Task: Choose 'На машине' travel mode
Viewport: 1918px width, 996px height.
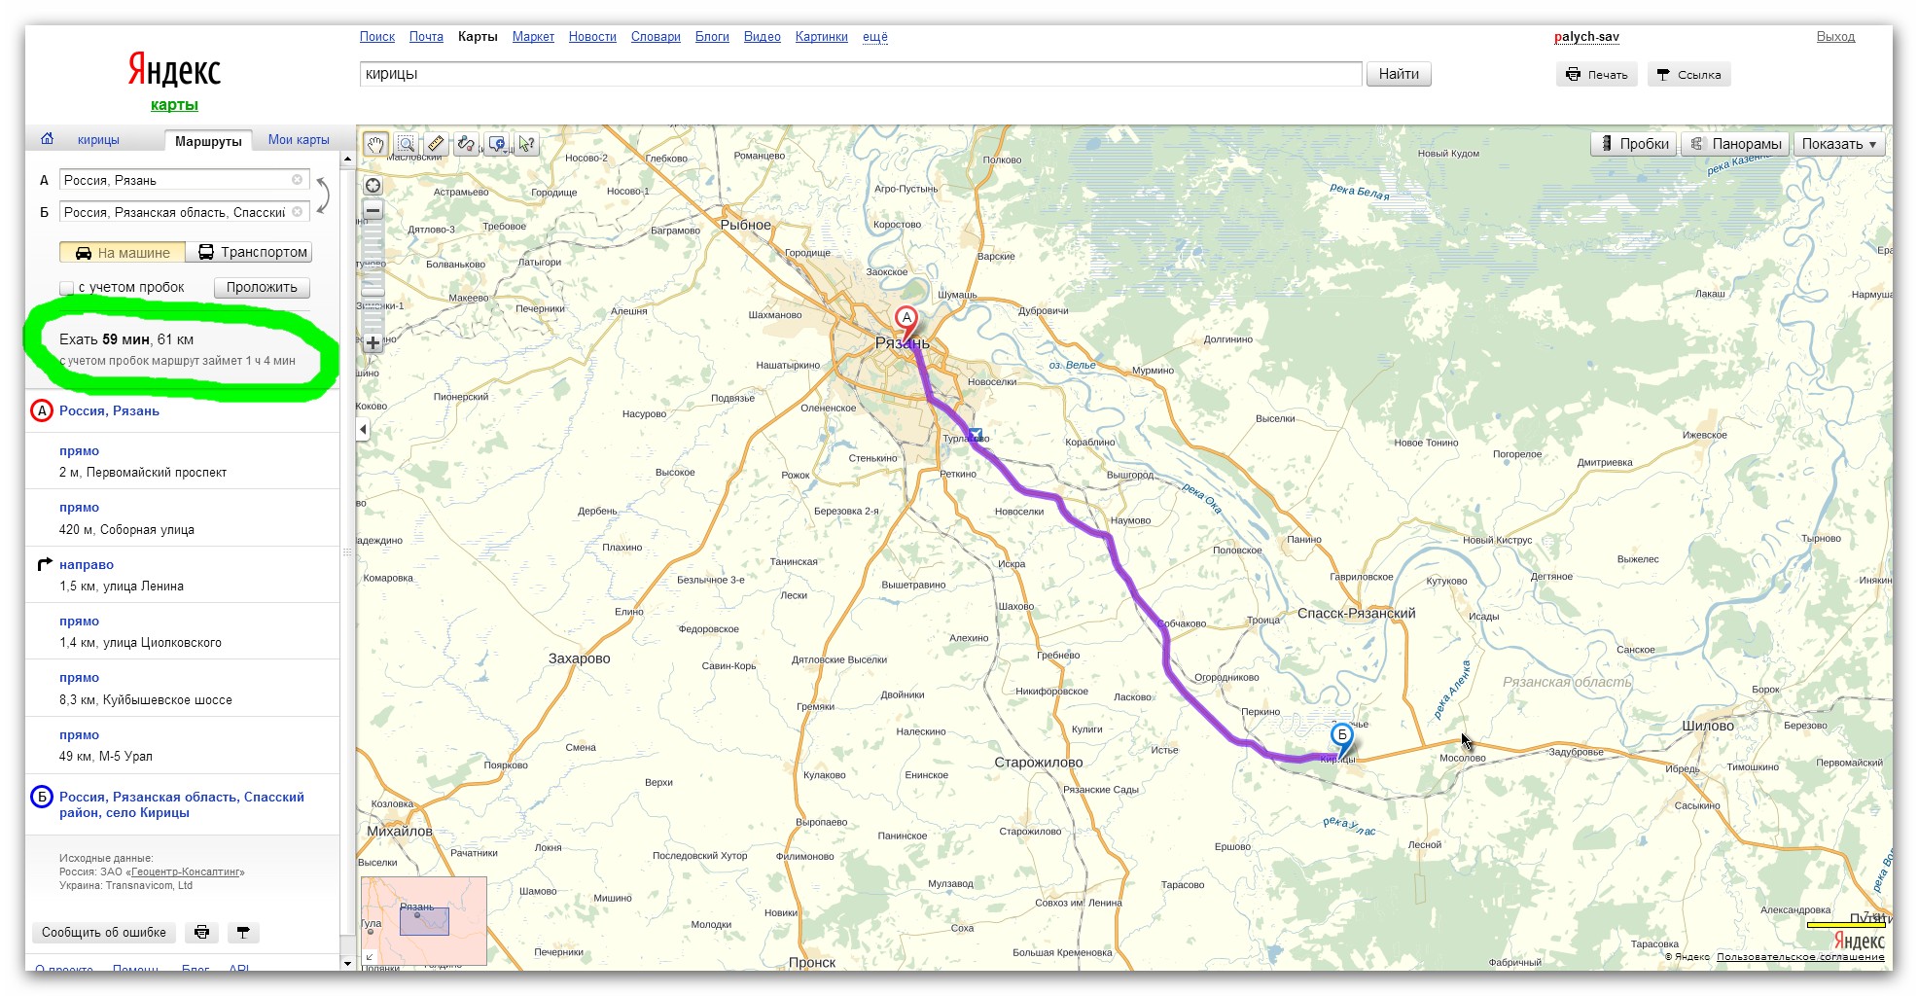Action: (x=123, y=253)
